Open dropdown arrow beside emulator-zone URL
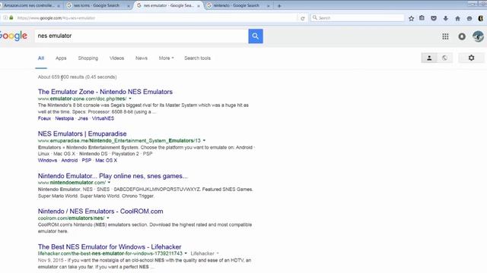The image size is (487, 273). [130, 99]
